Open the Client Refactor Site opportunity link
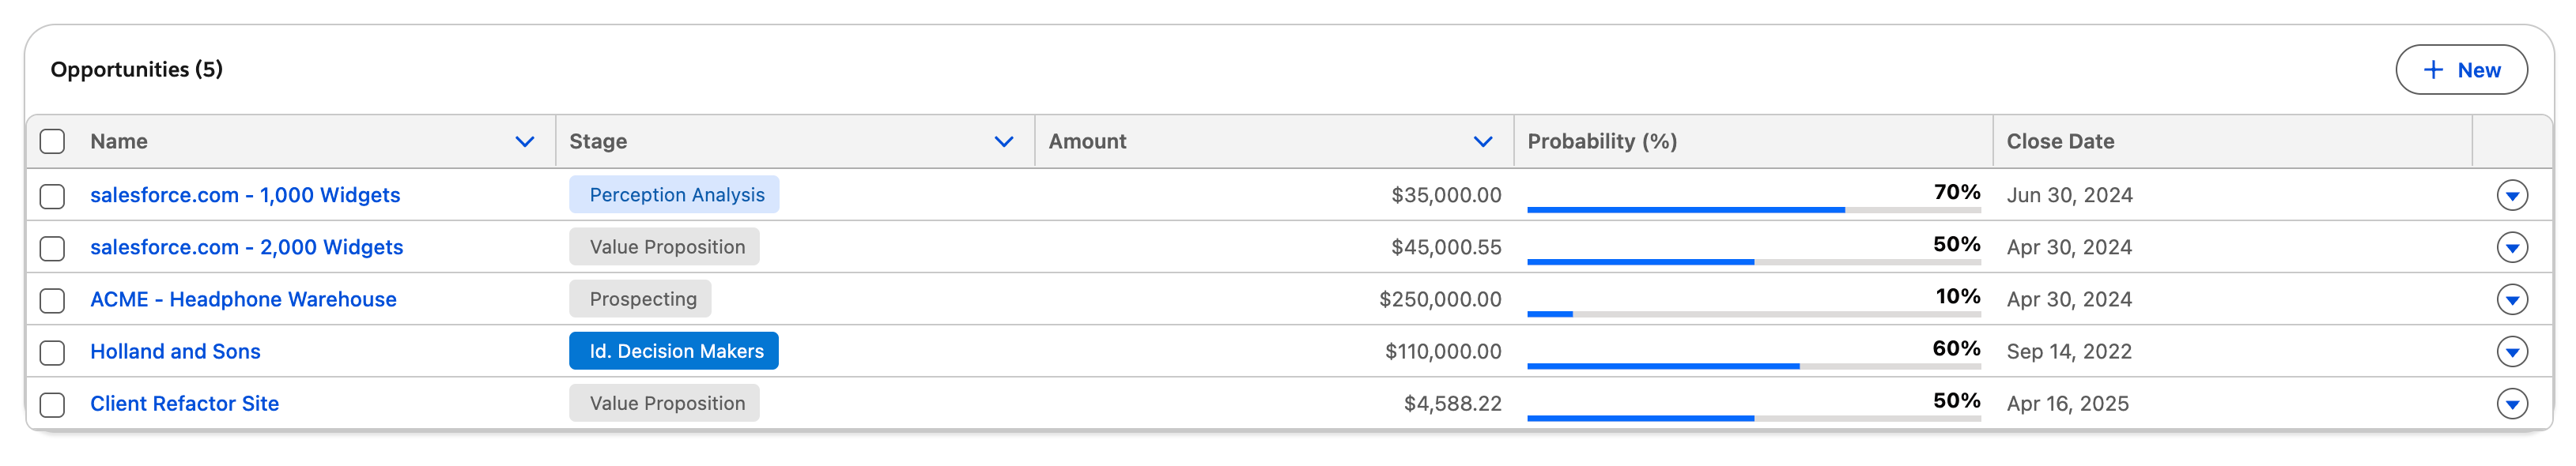 coord(184,403)
